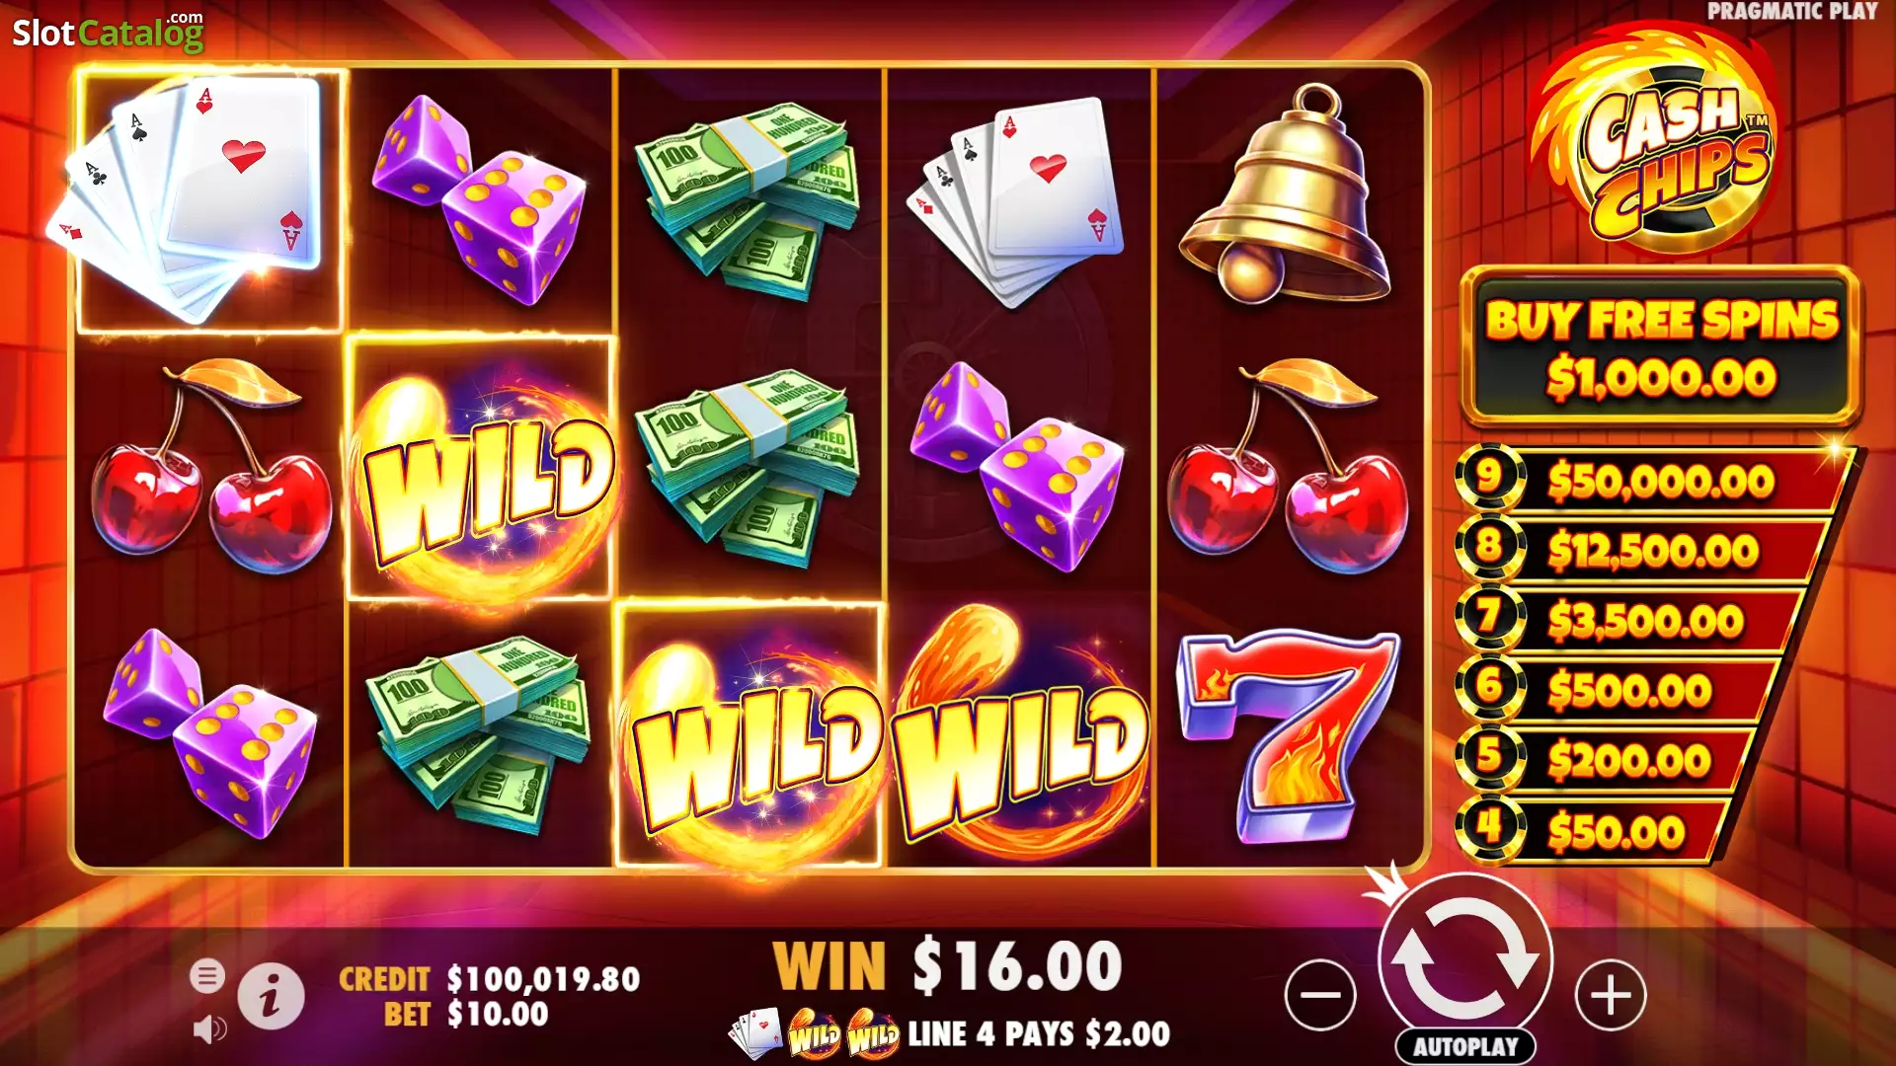Click the highlighted aces cards symbol
The height and width of the screenshot is (1066, 1896).
209,200
